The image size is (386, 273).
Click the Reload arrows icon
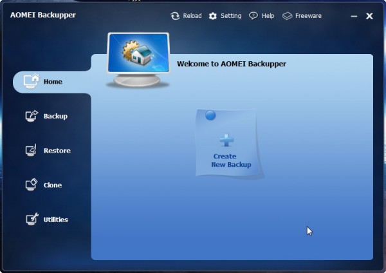[x=175, y=16]
